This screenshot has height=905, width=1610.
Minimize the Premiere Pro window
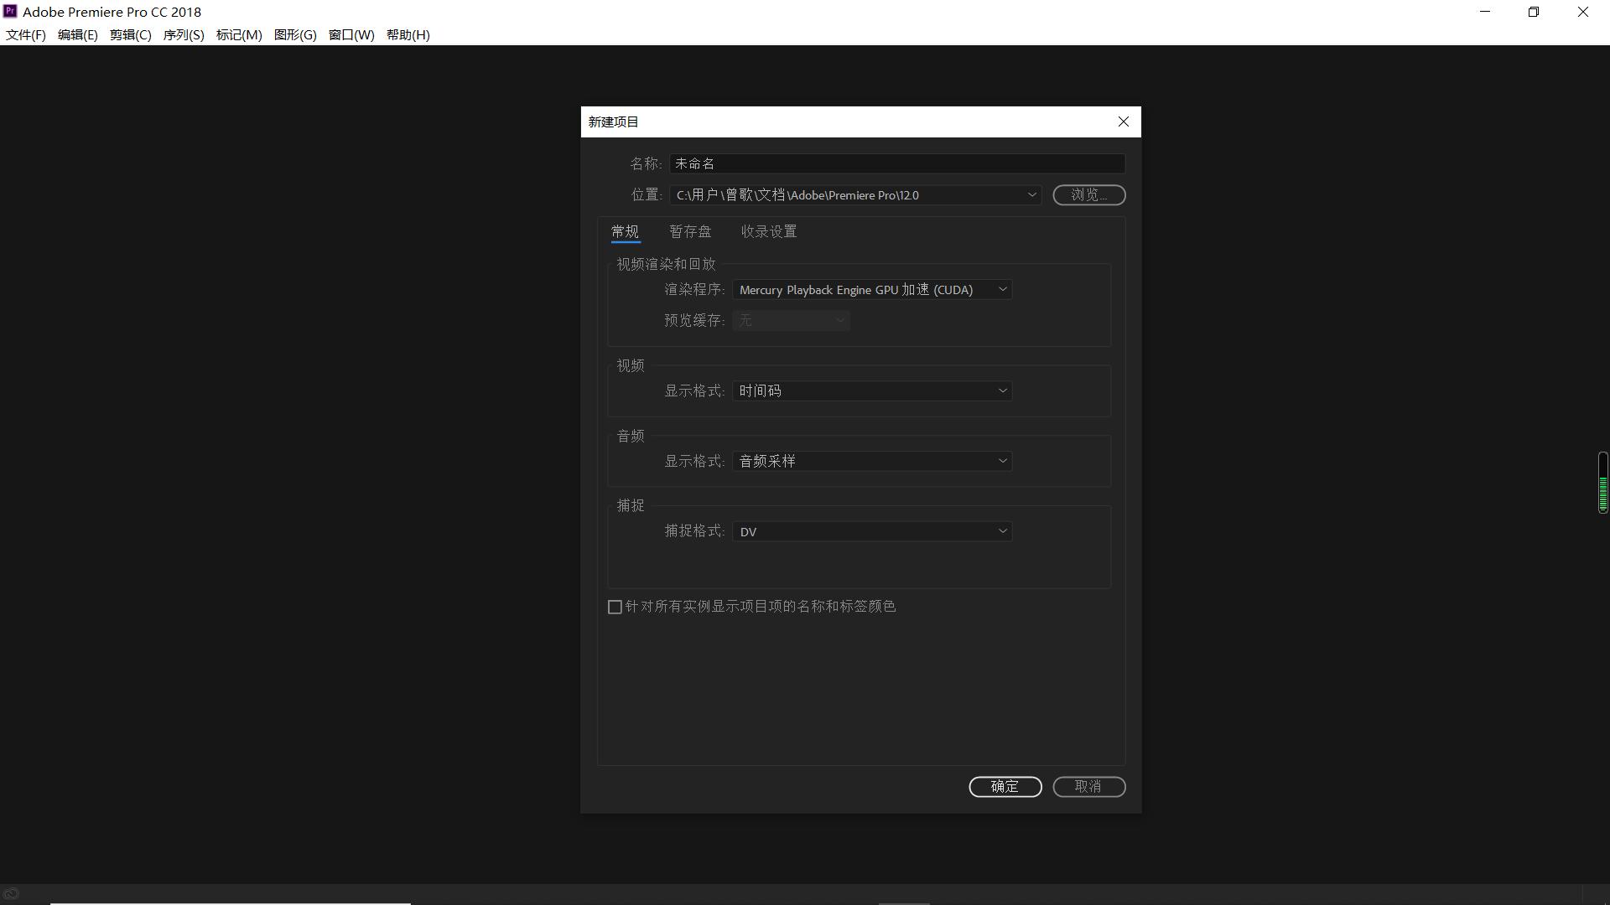[1485, 12]
